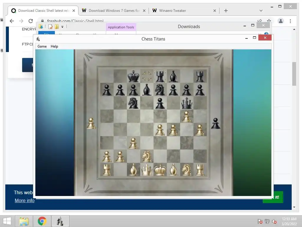The image size is (302, 227).
Task: Open the Action Center flag tray icon
Action: pos(260,221)
